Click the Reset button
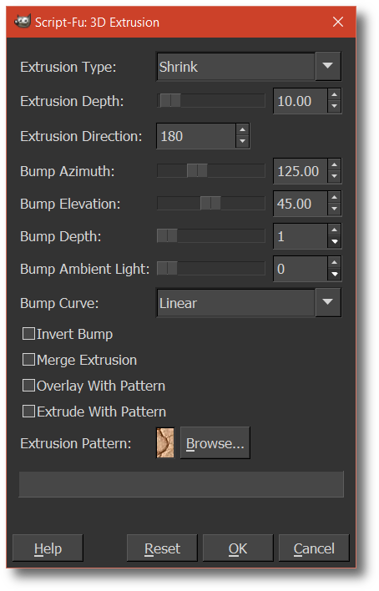The image size is (379, 591). click(162, 548)
